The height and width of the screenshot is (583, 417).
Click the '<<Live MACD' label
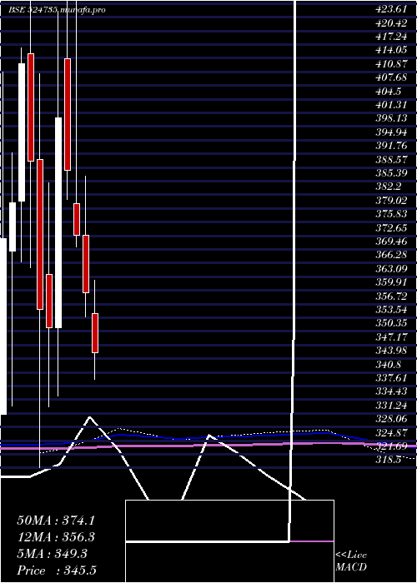[351, 561]
